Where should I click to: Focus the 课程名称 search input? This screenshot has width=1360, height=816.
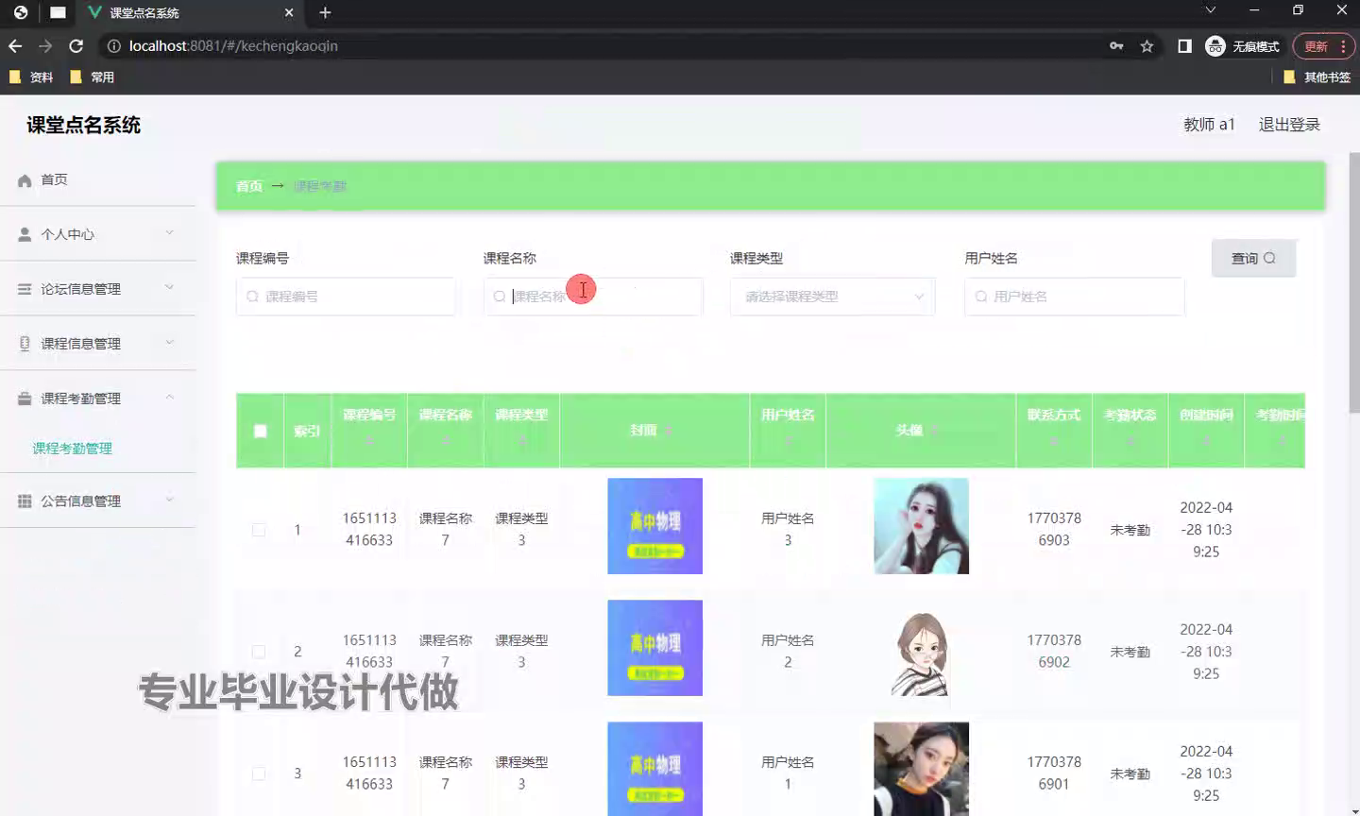click(593, 297)
